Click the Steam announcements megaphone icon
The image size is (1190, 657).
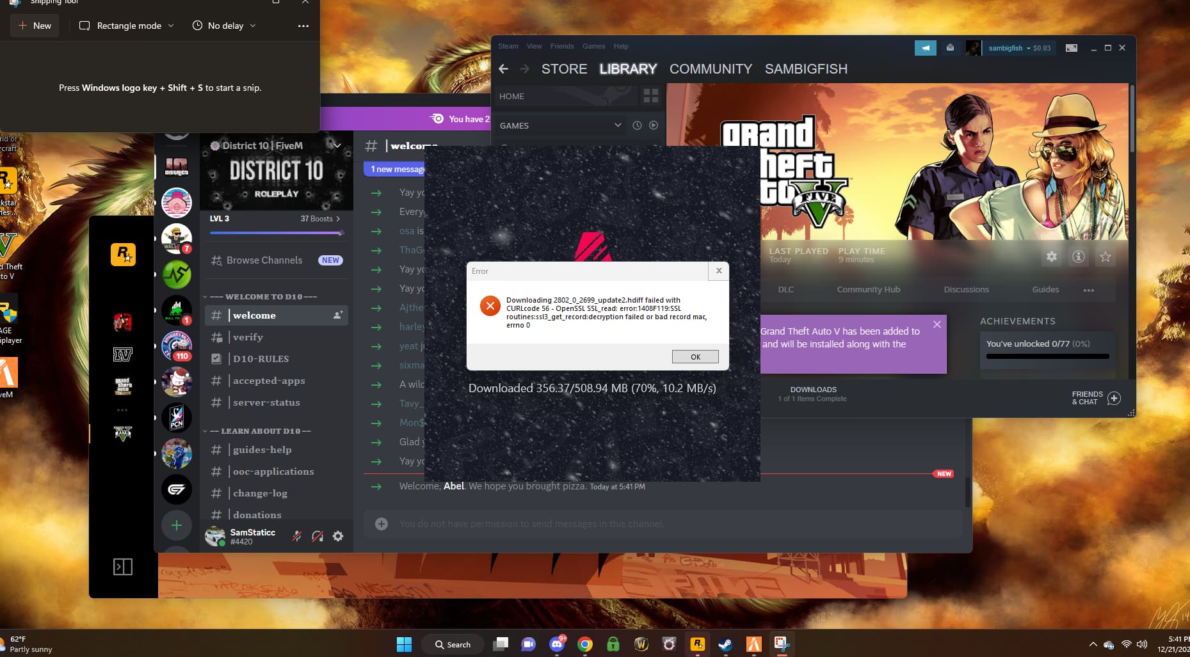(x=925, y=48)
